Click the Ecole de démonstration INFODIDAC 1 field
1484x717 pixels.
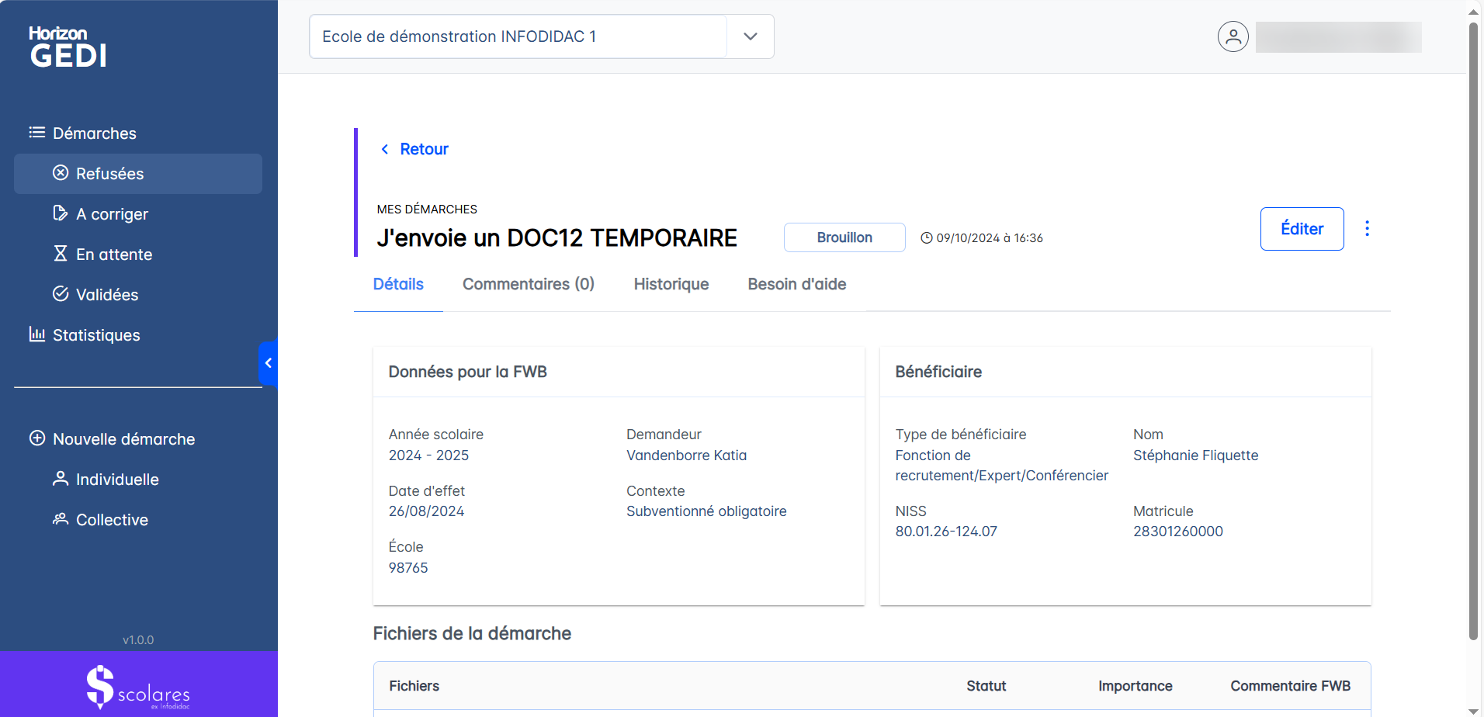click(x=518, y=36)
